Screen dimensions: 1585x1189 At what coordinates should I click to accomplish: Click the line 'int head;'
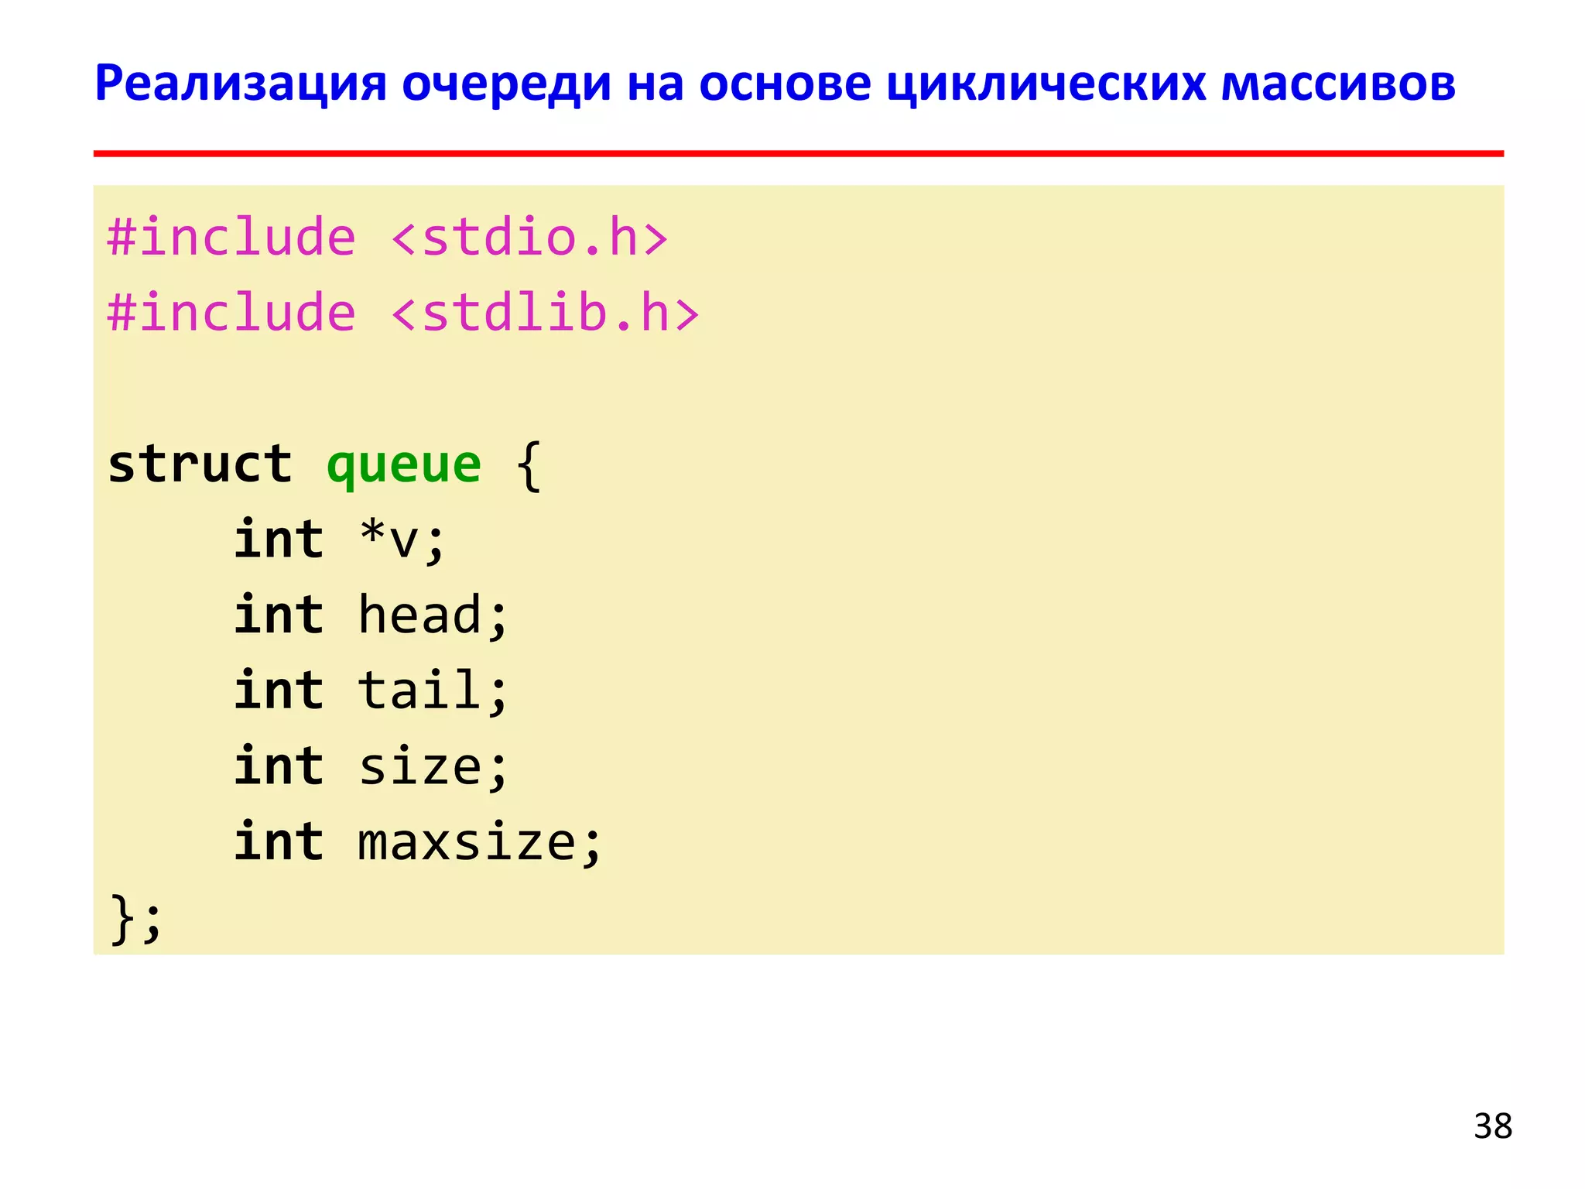[x=371, y=615]
